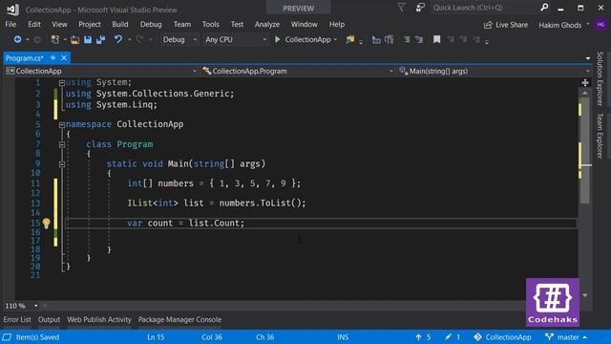611x344 pixels.
Task: Open the Any CPU platform dropdown
Action: coord(236,39)
